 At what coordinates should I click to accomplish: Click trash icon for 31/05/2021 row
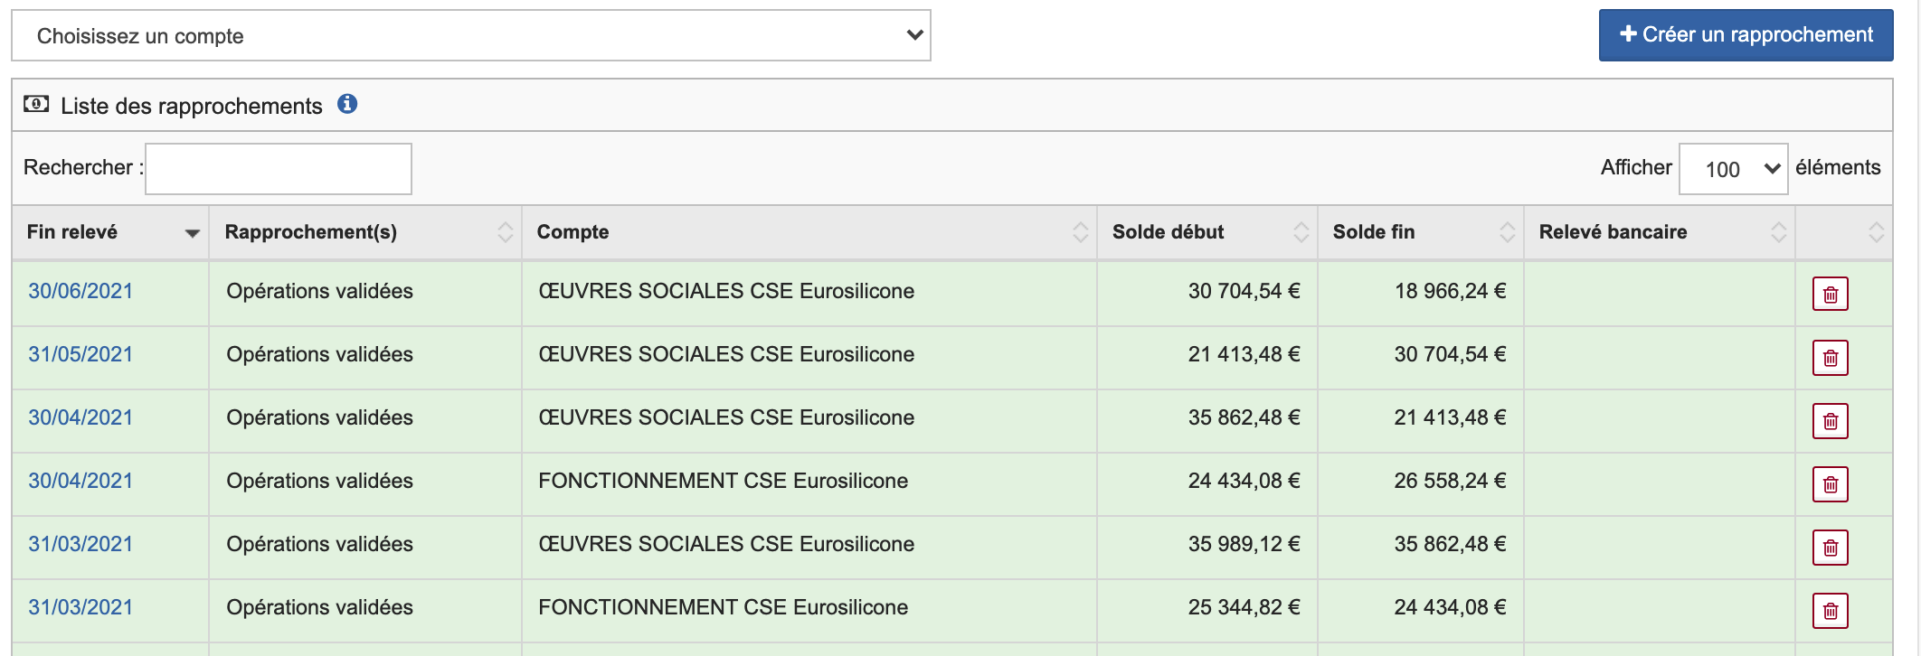pyautogui.click(x=1830, y=358)
